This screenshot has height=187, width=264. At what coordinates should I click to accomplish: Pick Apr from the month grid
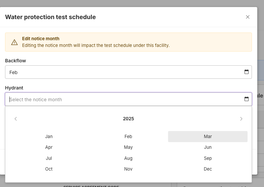tap(49, 147)
